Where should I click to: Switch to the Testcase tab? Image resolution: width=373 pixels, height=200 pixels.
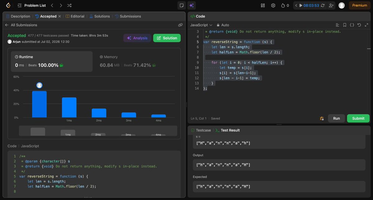click(201, 130)
